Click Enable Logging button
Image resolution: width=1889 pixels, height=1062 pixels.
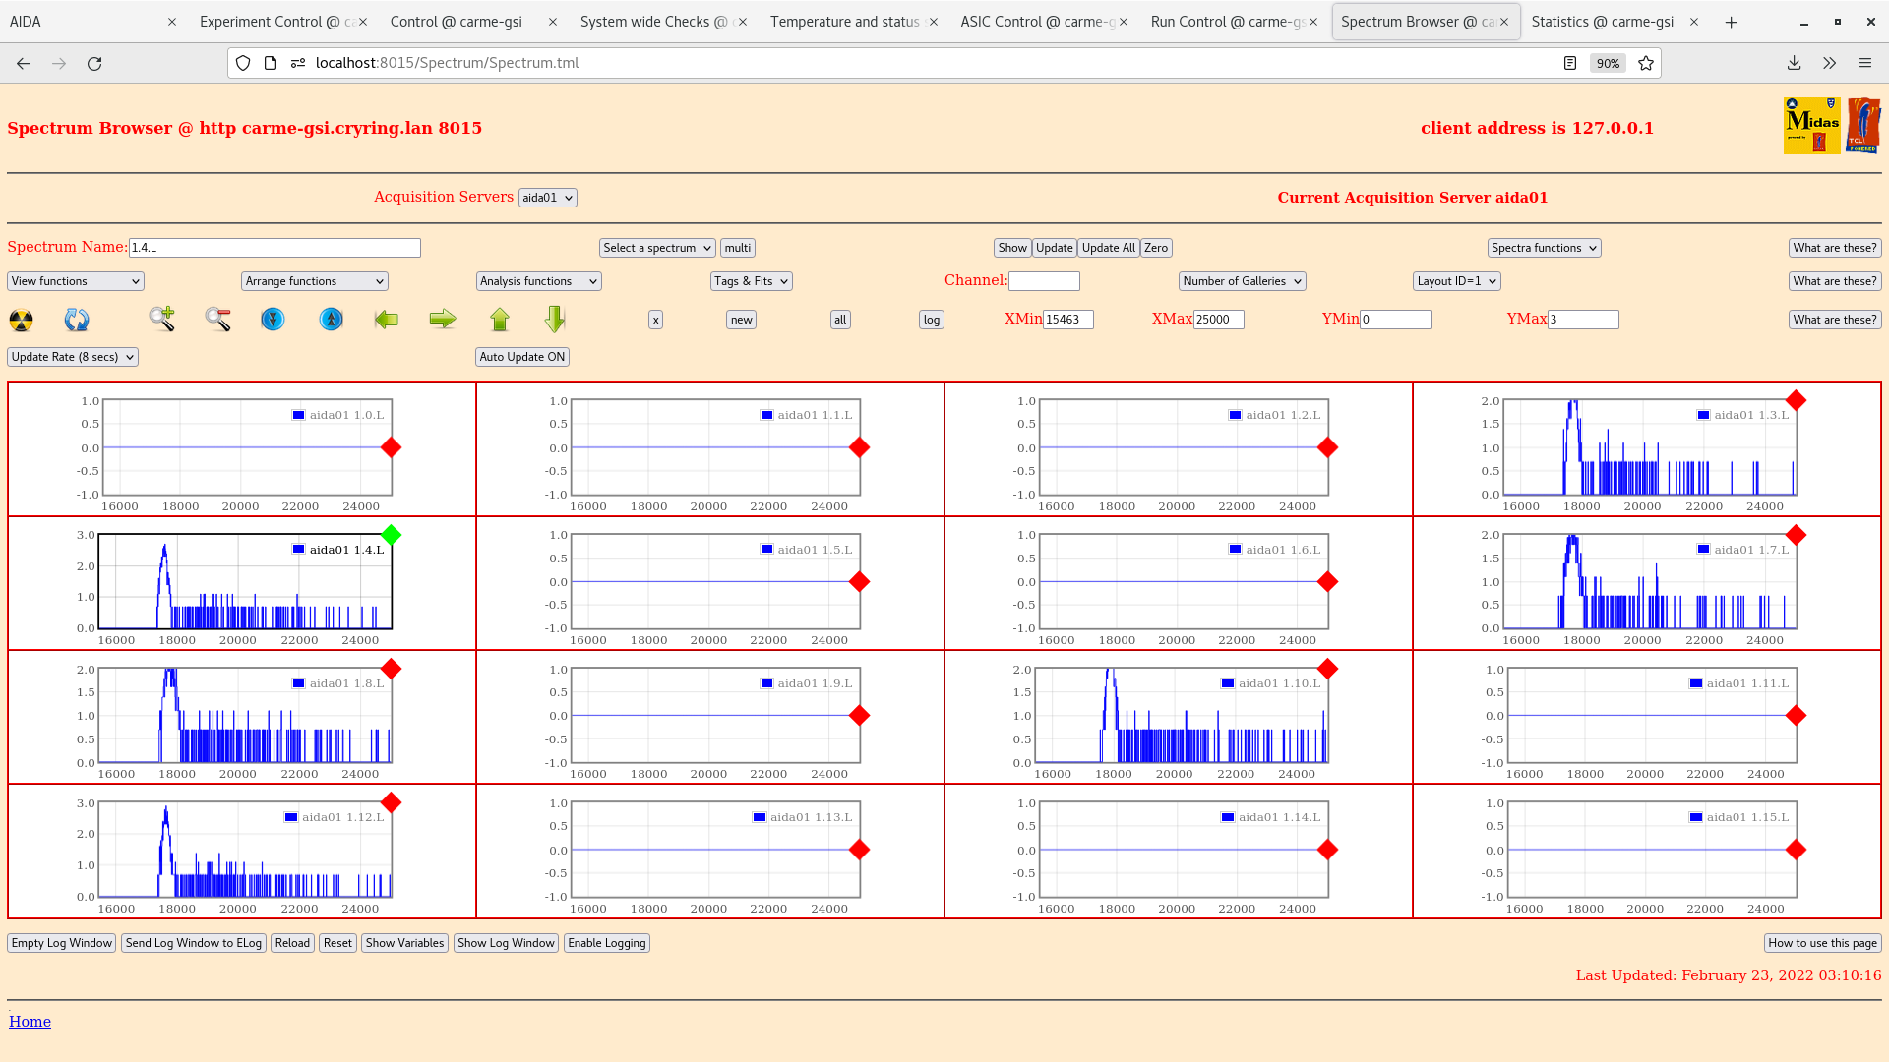pos(606,943)
